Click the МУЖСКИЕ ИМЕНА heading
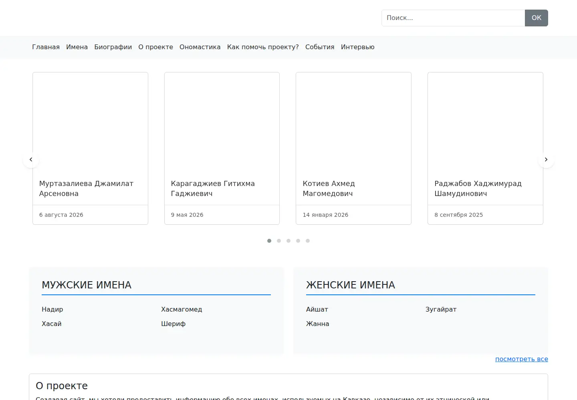This screenshot has height=400, width=577. tap(87, 285)
